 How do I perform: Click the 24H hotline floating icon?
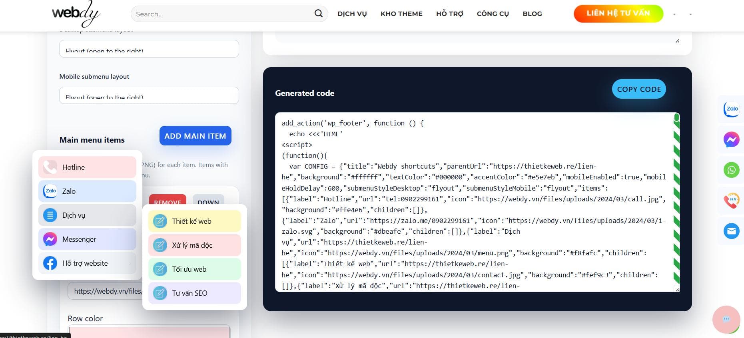tap(731, 201)
